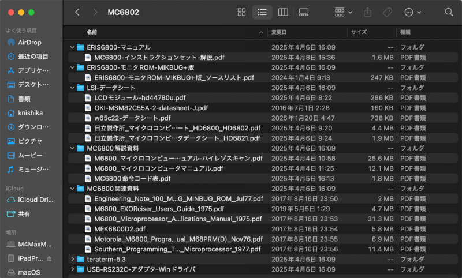Collapse the MC6800解説資料 folder
The height and width of the screenshot is (278, 462).
pos(72,148)
